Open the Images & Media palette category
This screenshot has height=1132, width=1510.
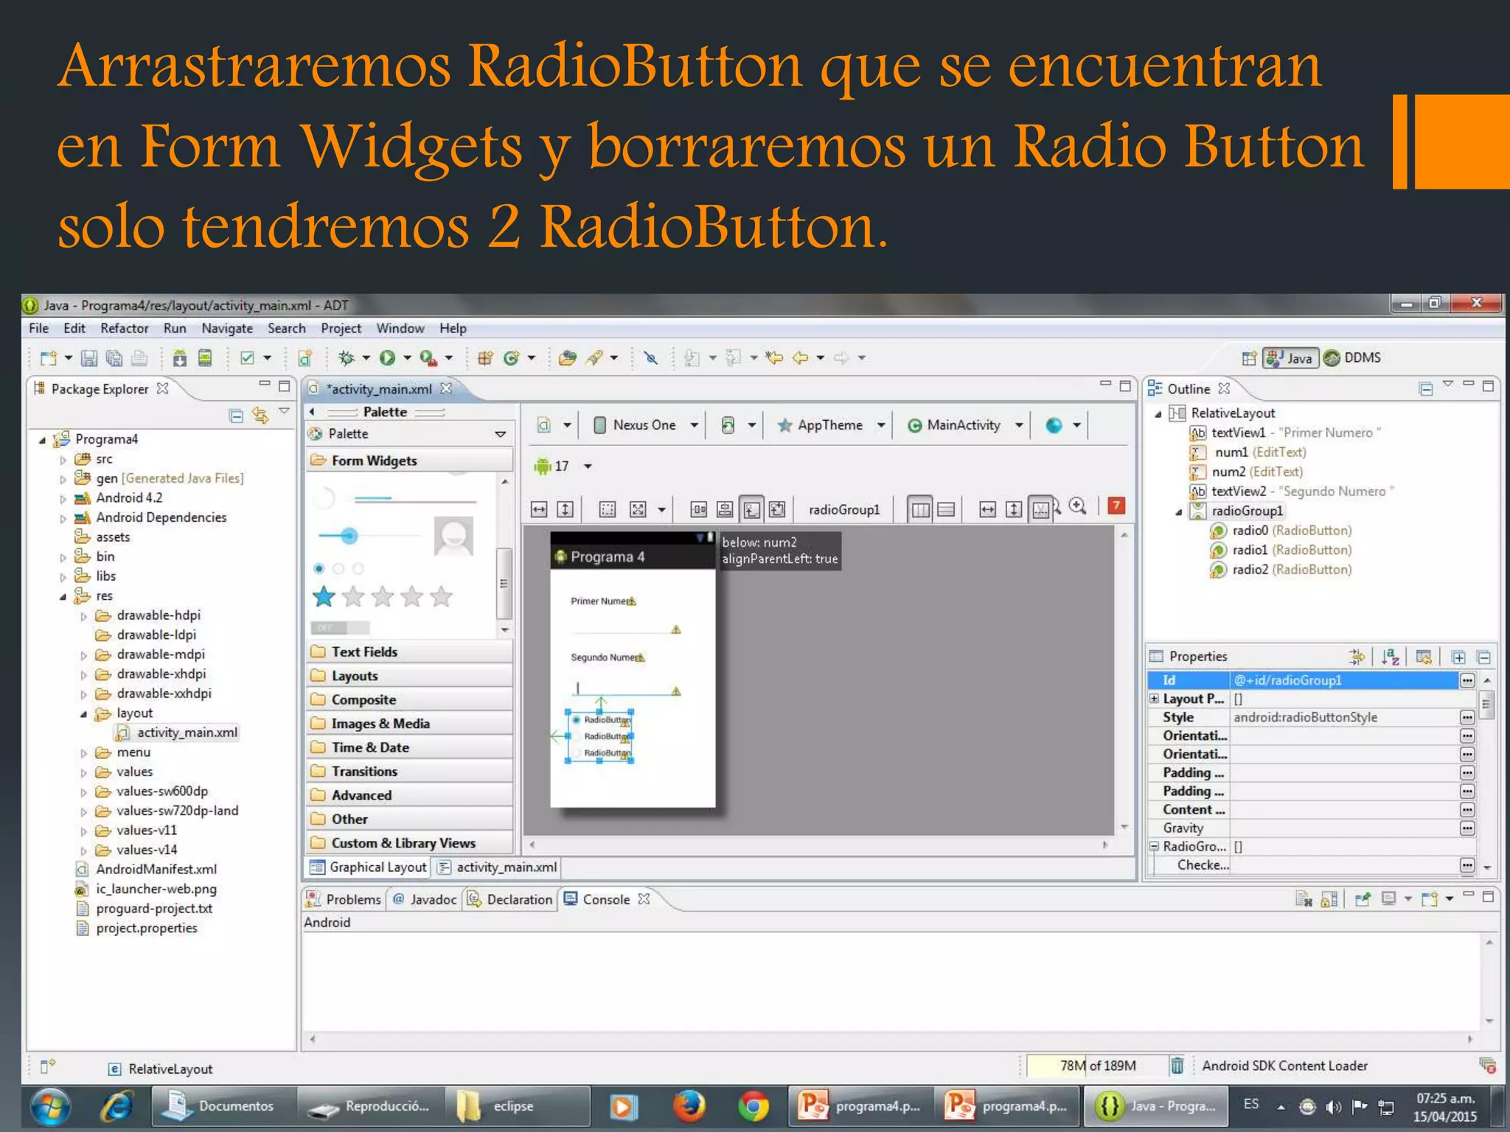click(410, 724)
